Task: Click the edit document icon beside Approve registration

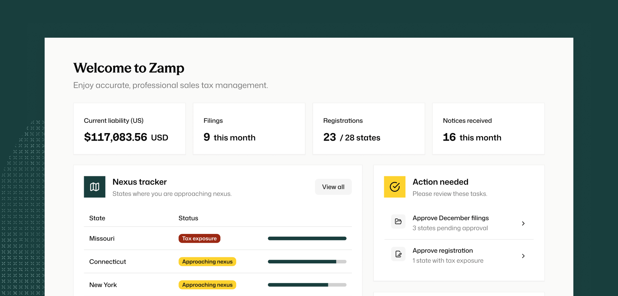Action: point(398,254)
